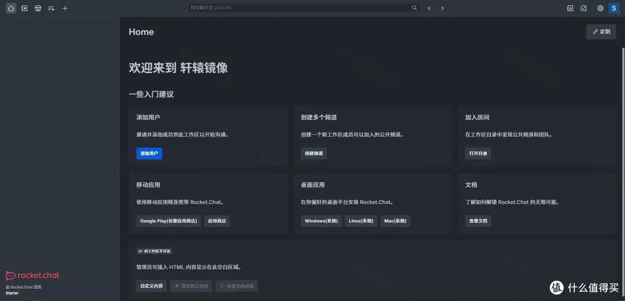This screenshot has height=301, width=625.
Task: Open the administration gear icon
Action: [600, 8]
